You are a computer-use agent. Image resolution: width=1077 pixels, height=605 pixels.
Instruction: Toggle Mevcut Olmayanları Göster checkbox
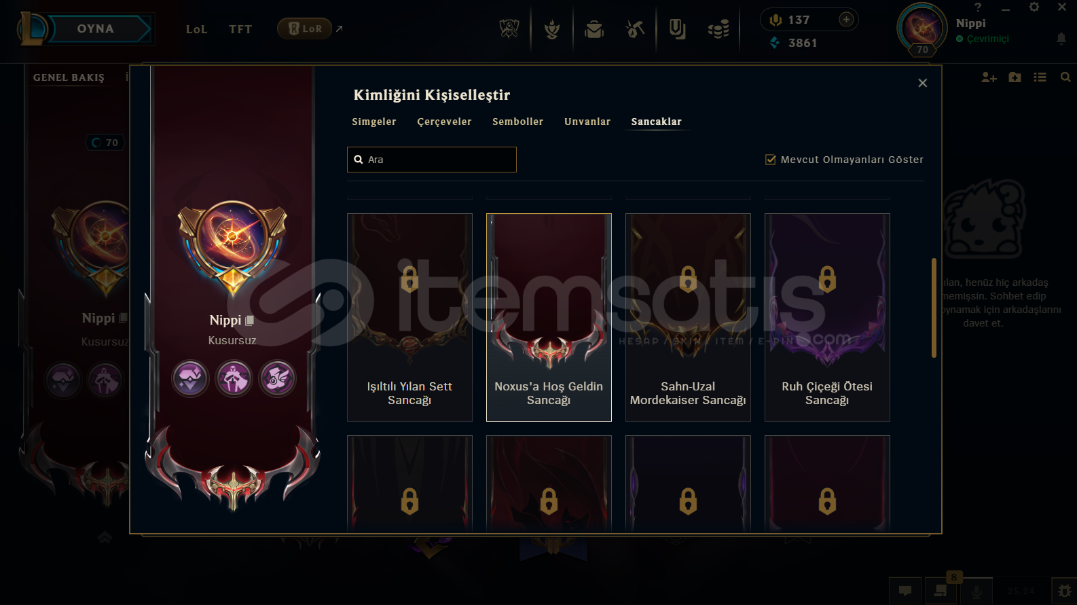pyautogui.click(x=771, y=160)
